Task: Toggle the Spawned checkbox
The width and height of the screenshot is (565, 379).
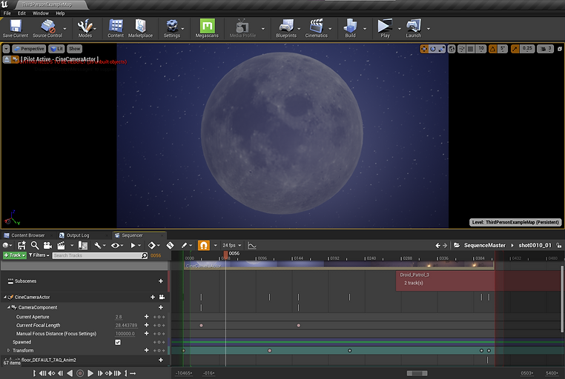Action: (118, 342)
